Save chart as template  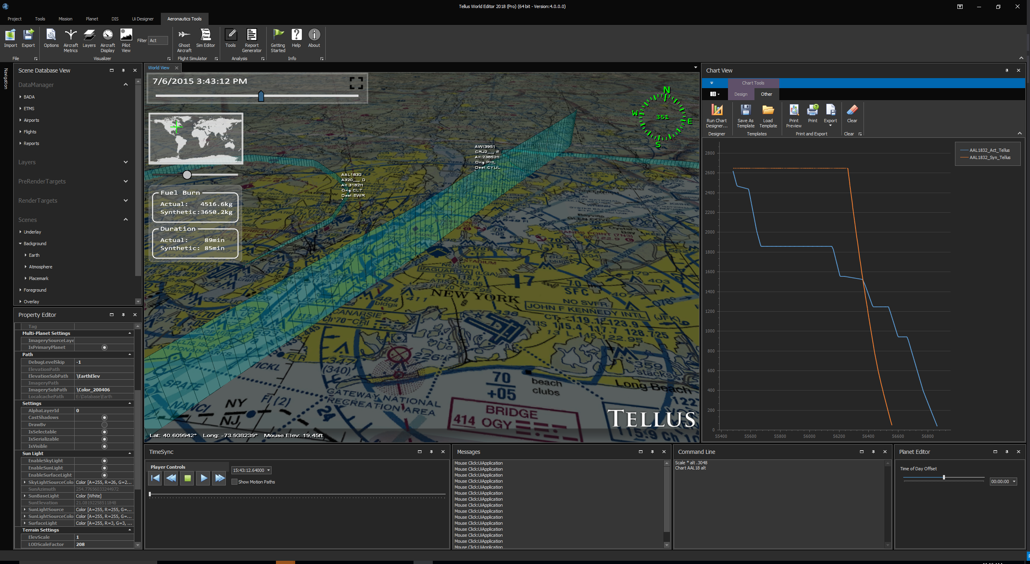coord(746,116)
